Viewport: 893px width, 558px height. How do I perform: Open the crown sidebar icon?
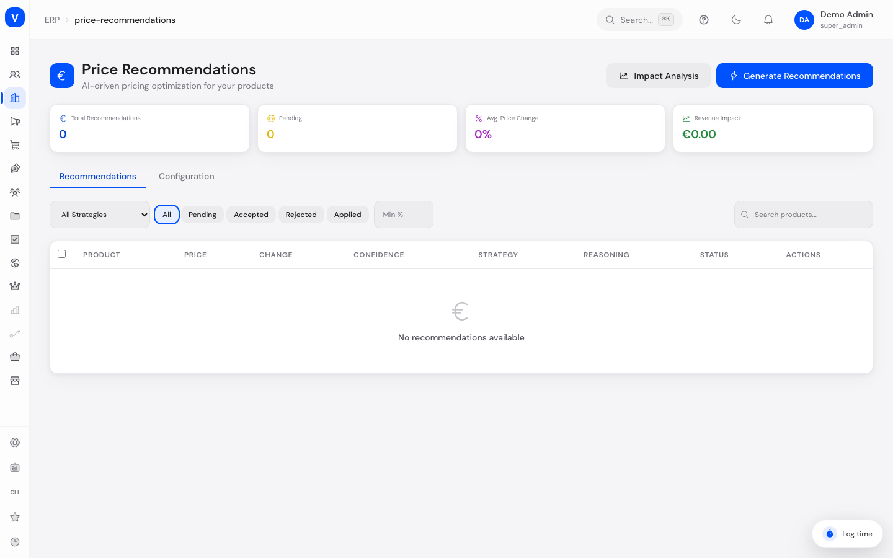pos(15,286)
